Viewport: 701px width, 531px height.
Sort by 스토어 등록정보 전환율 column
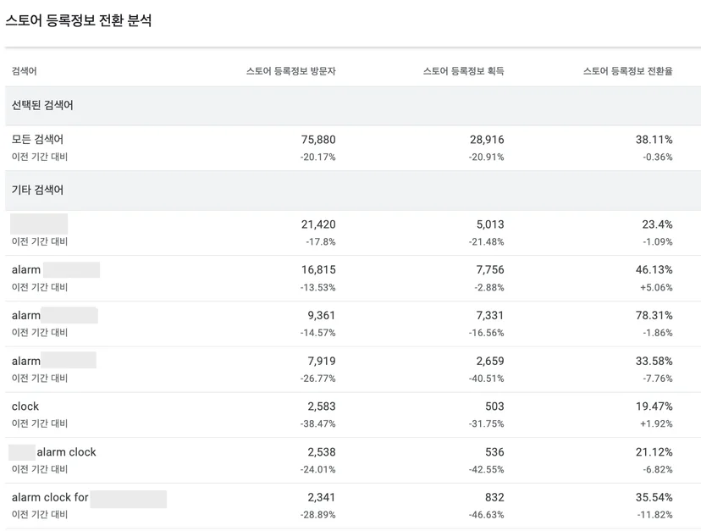click(x=627, y=70)
